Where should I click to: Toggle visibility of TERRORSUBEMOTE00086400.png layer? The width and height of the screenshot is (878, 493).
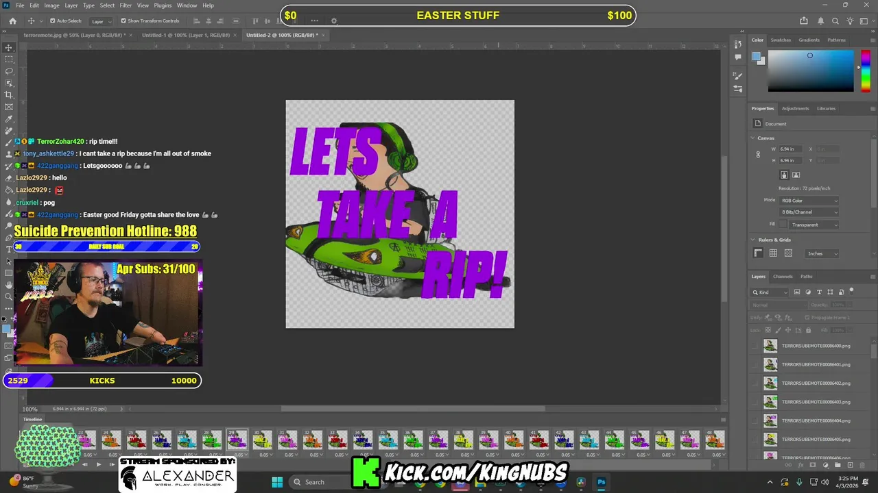click(x=755, y=346)
